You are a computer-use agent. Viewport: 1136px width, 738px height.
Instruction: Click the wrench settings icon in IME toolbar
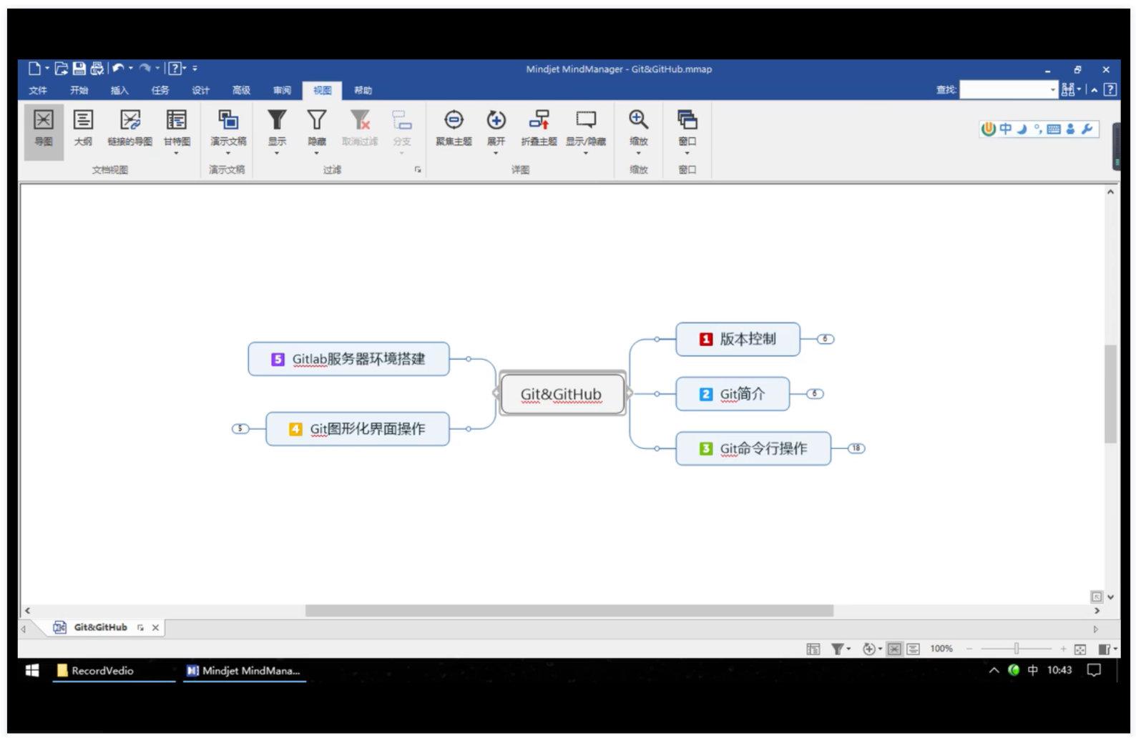(1087, 129)
